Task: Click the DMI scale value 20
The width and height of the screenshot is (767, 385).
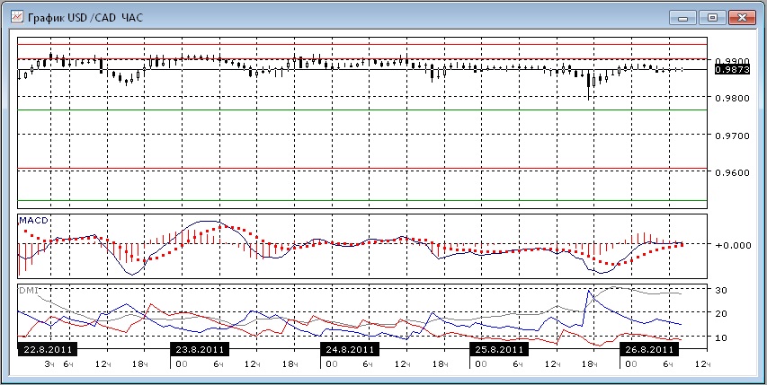Action: (x=722, y=313)
